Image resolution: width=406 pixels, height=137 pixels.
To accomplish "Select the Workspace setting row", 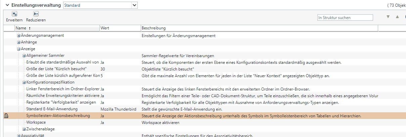I will (x=36, y=123).
